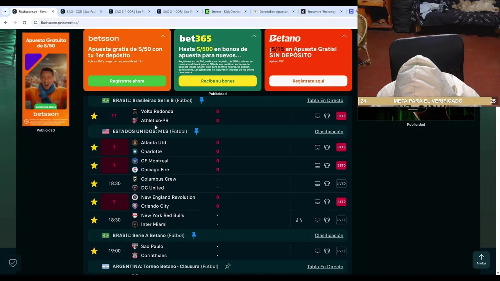Viewport: 500px width, 281px height.
Task: Switch to the SAO - COR Sao Paulo tab
Action: (81, 12)
